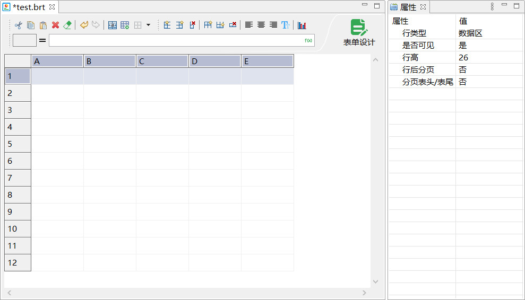Click the eraser clear icon
Screen dimensions: 525x300
pyautogui.click(x=67, y=25)
